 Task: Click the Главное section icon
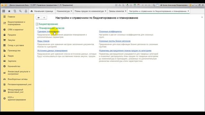(x=4, y=17)
